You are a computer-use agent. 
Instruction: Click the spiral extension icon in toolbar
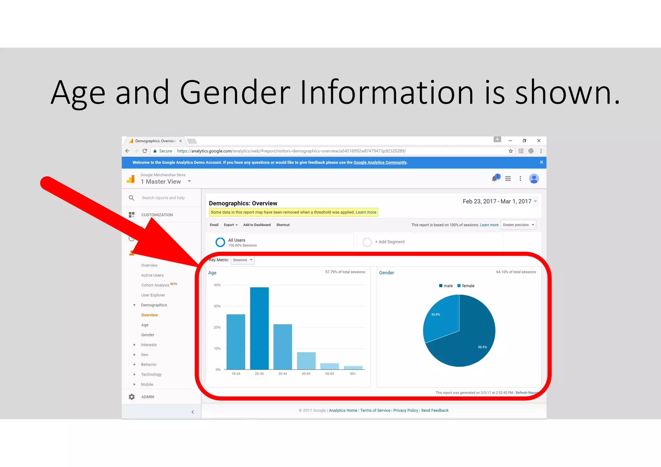click(531, 151)
